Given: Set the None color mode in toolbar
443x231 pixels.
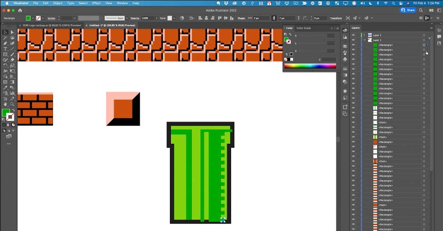Looking at the screenshot, I should [13, 125].
